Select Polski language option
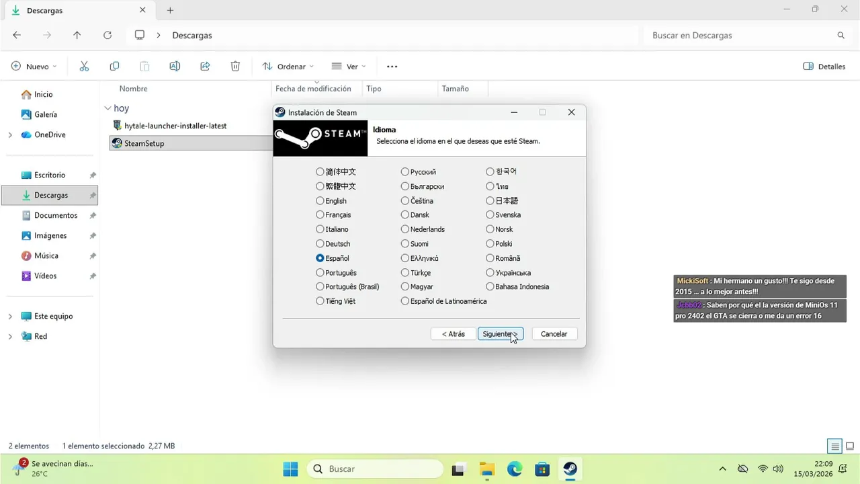The height and width of the screenshot is (484, 860). (490, 244)
